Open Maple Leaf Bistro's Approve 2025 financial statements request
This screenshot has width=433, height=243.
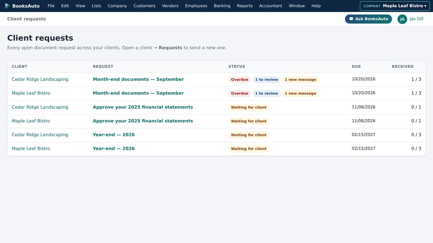143,121
